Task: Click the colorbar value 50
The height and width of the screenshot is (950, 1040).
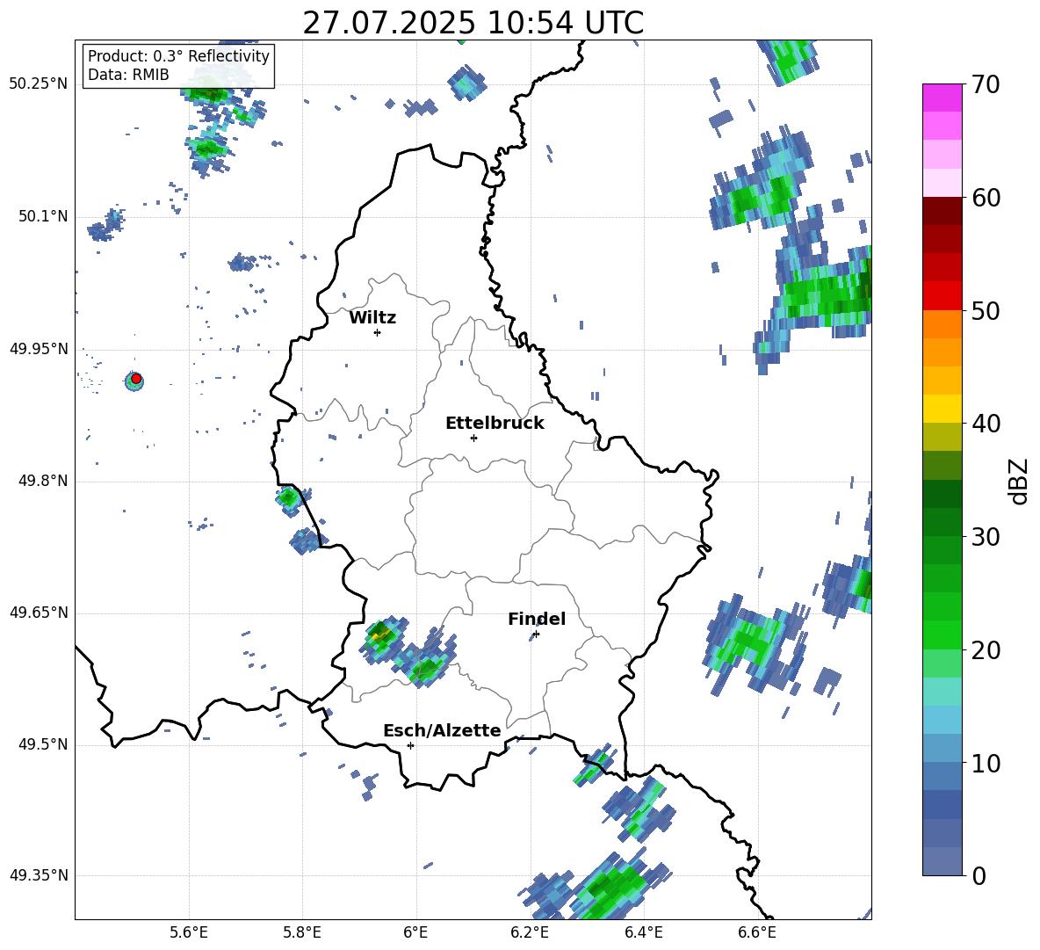Action: point(986,310)
